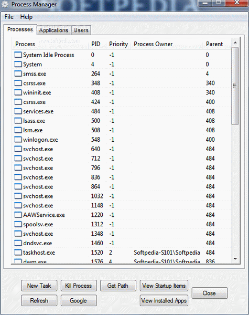The width and height of the screenshot is (249, 315).
Task: Select the lsass.exe process icon
Action: click(18, 121)
